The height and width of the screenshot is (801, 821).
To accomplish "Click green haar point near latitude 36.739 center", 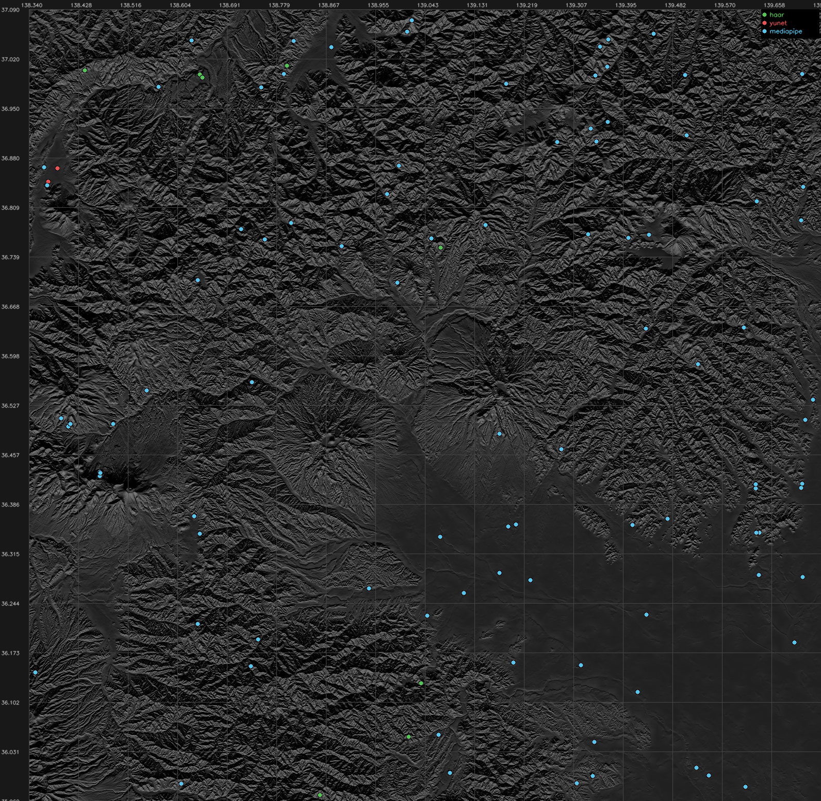I will click(440, 248).
